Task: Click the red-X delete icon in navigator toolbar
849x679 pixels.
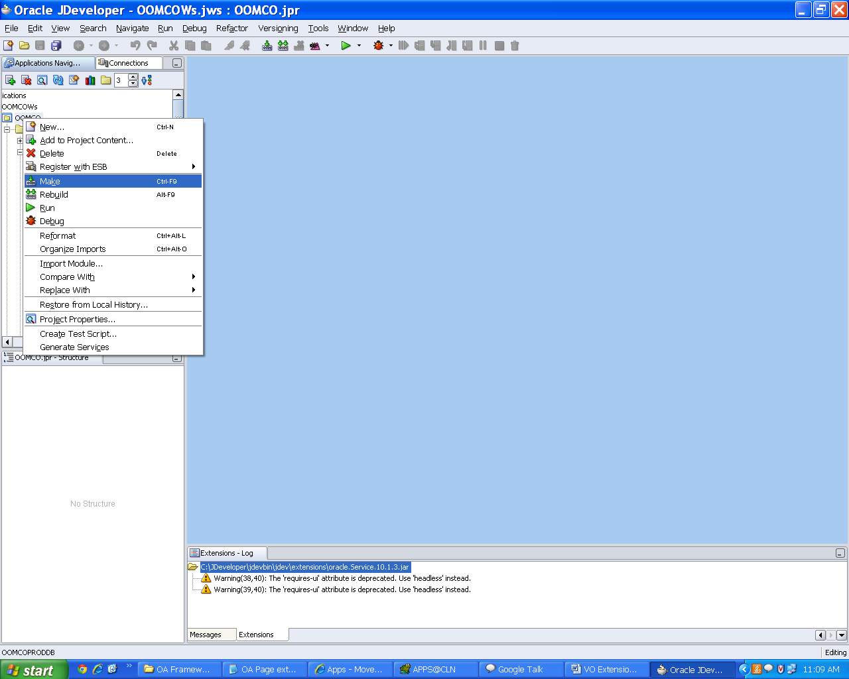Action: tap(26, 80)
